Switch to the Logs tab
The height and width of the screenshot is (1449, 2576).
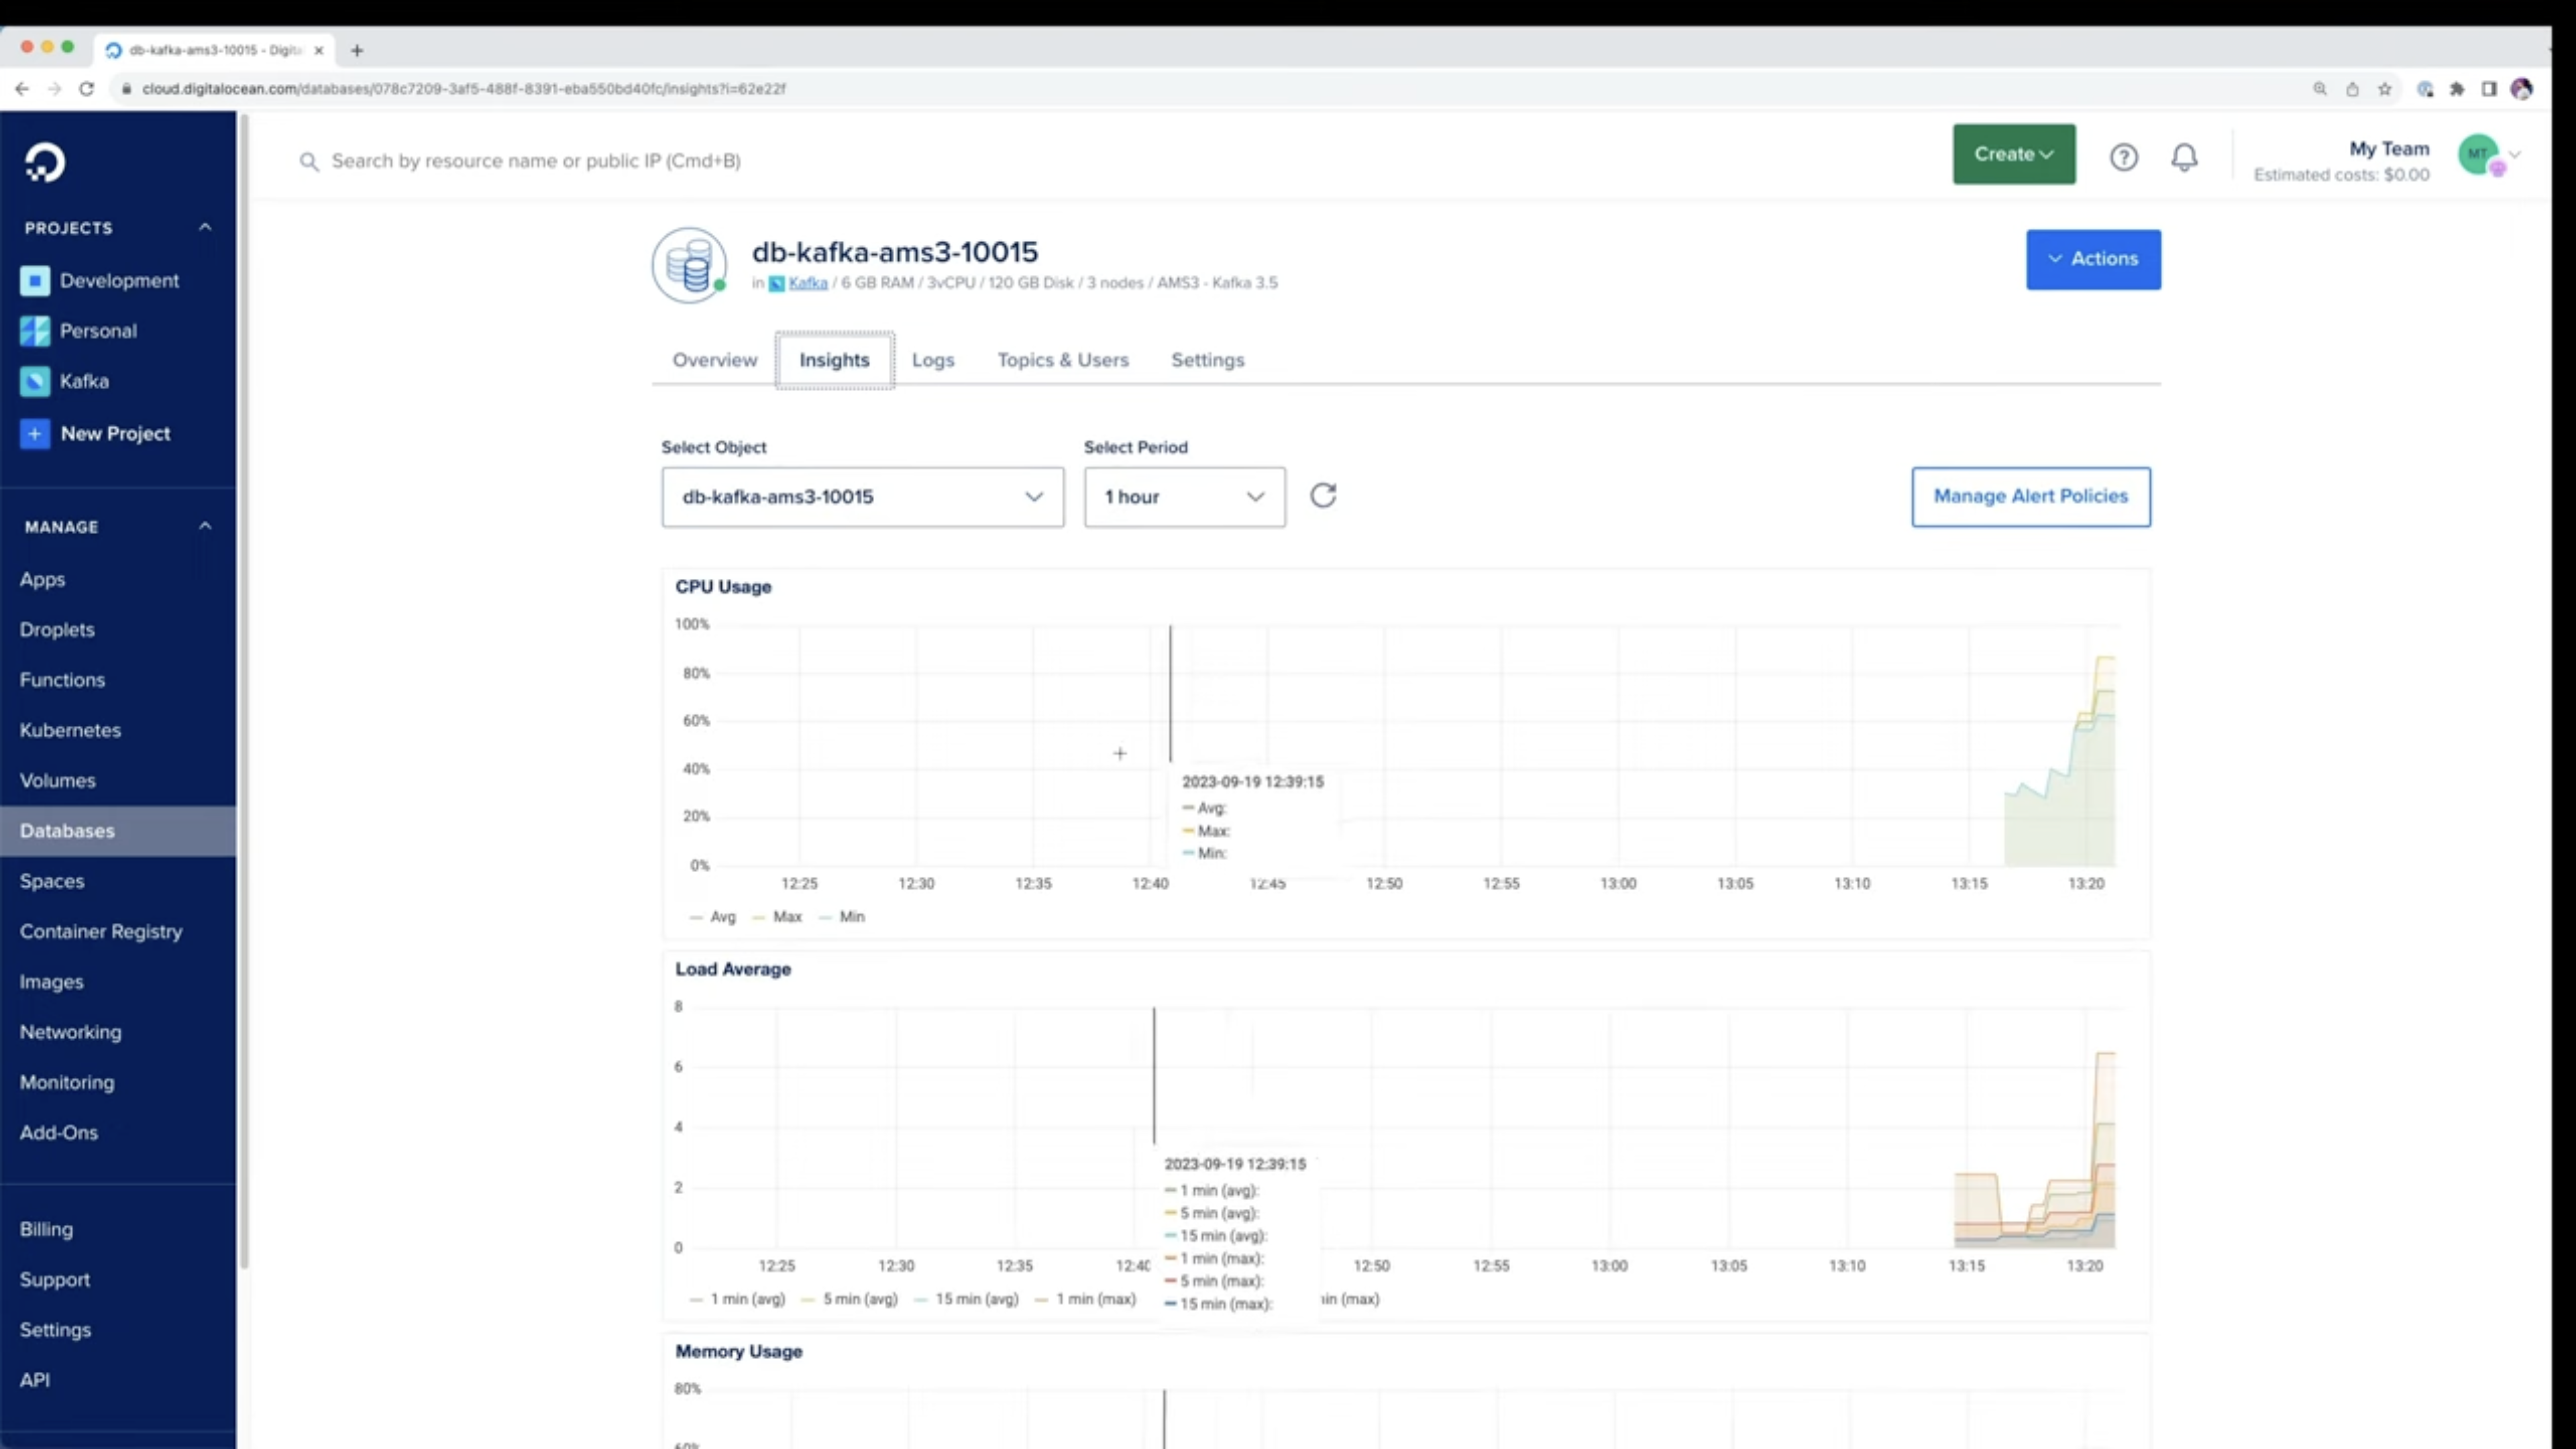[x=932, y=360]
